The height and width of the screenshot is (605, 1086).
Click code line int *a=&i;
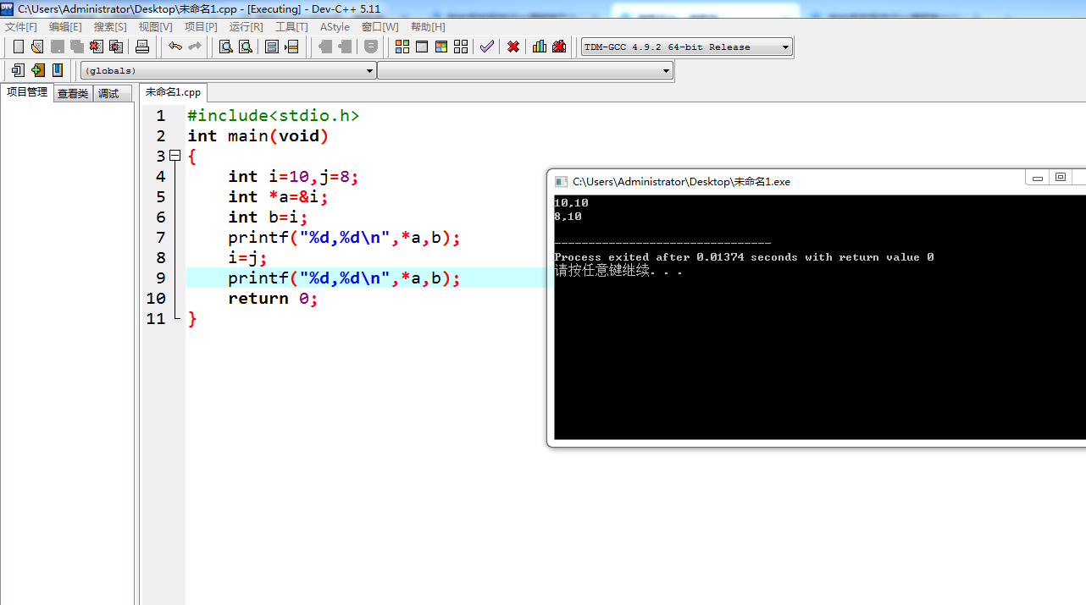(278, 196)
